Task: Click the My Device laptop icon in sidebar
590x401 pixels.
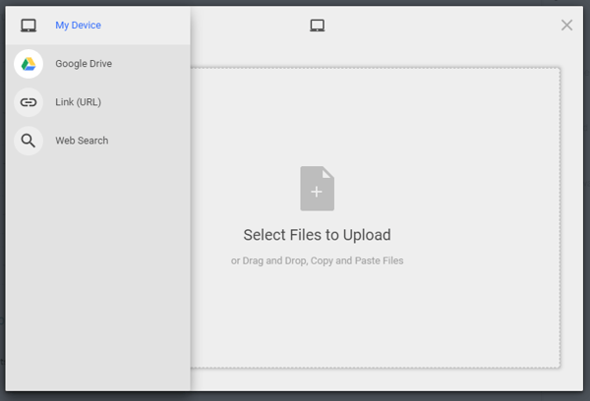Action: pyautogui.click(x=29, y=26)
